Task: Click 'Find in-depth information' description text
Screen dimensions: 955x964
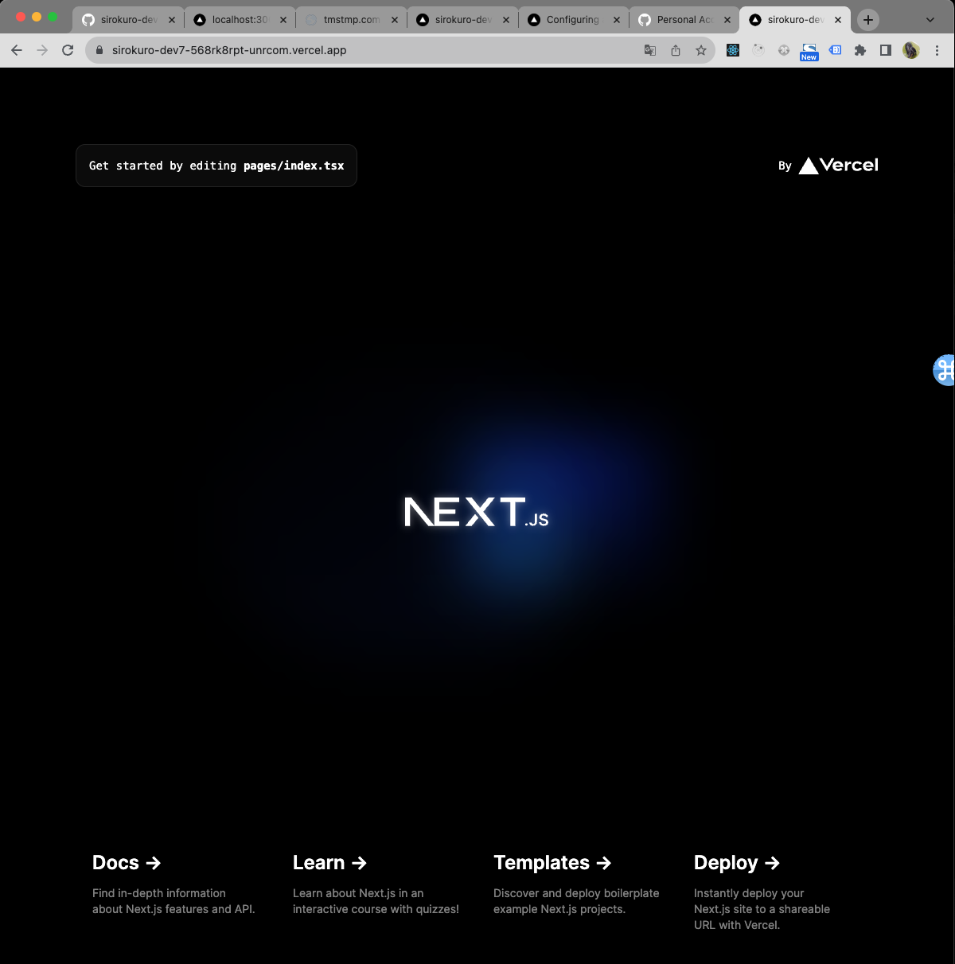Action: 159,893
